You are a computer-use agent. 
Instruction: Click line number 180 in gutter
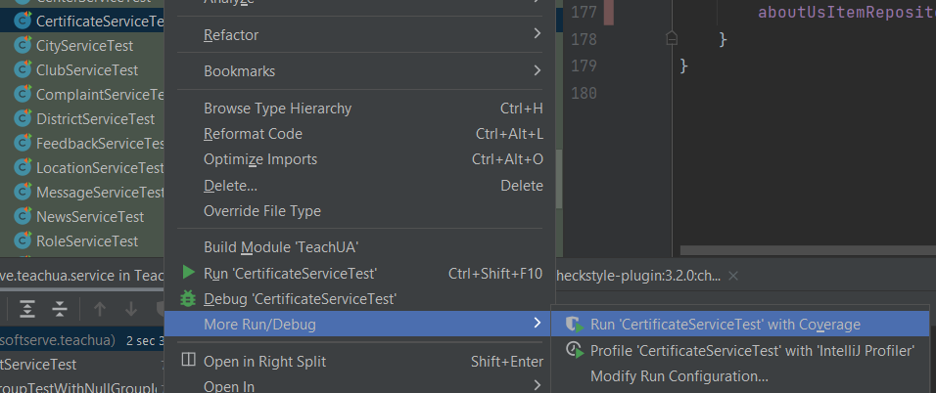point(584,93)
